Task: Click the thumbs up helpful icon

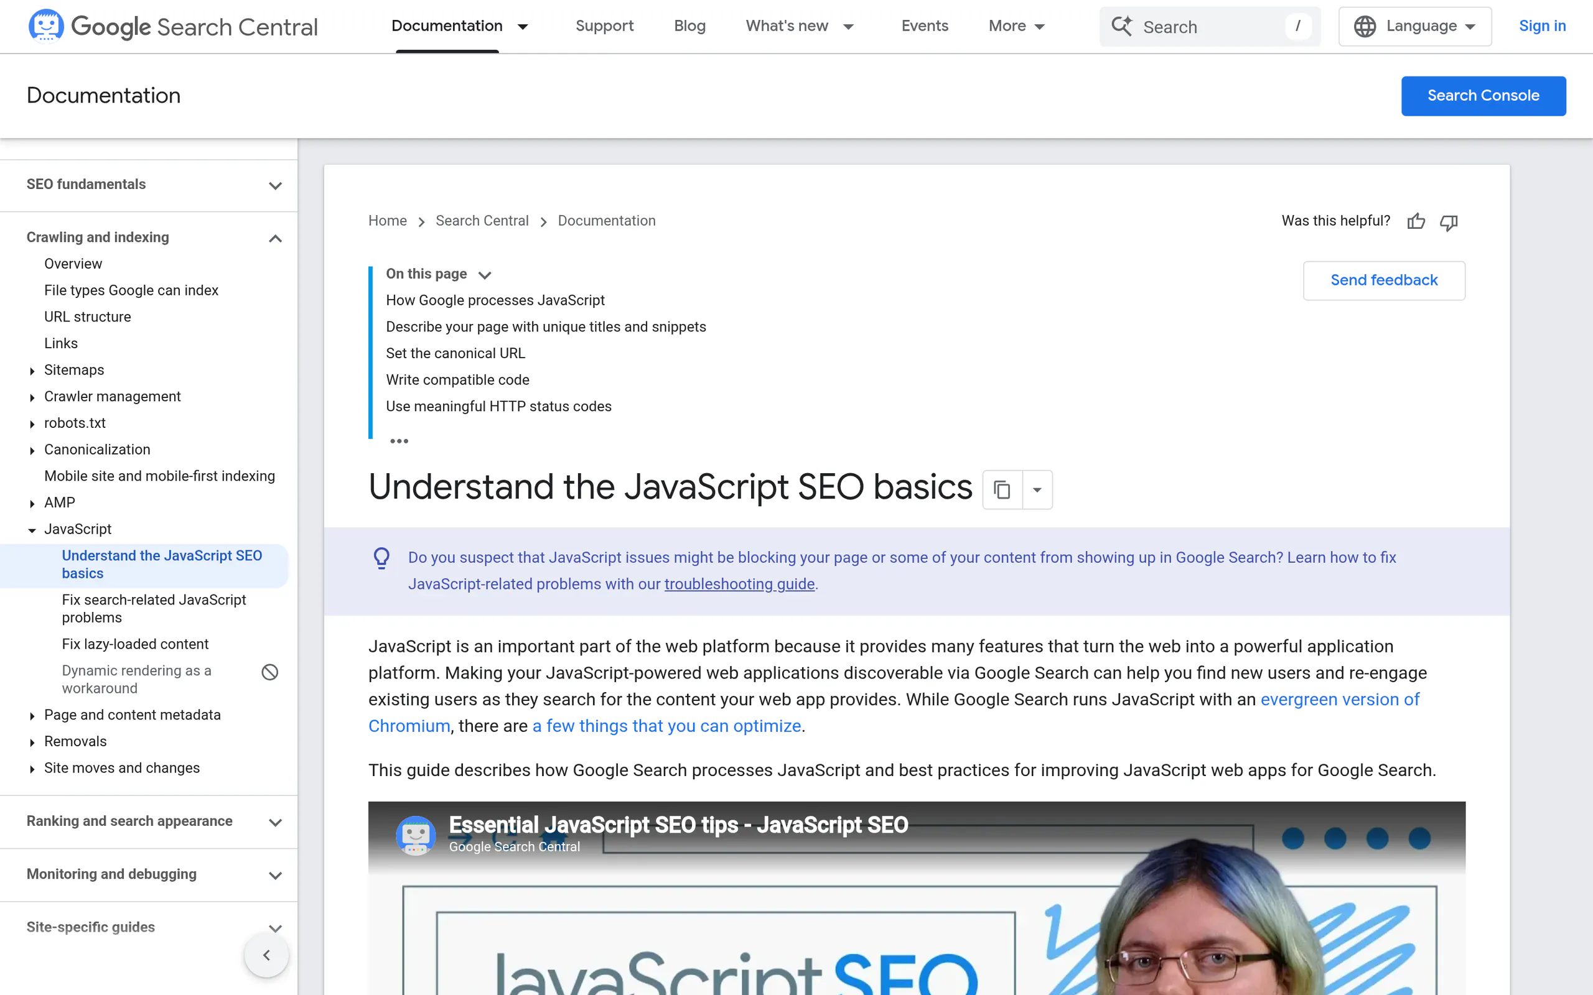Action: point(1416,222)
